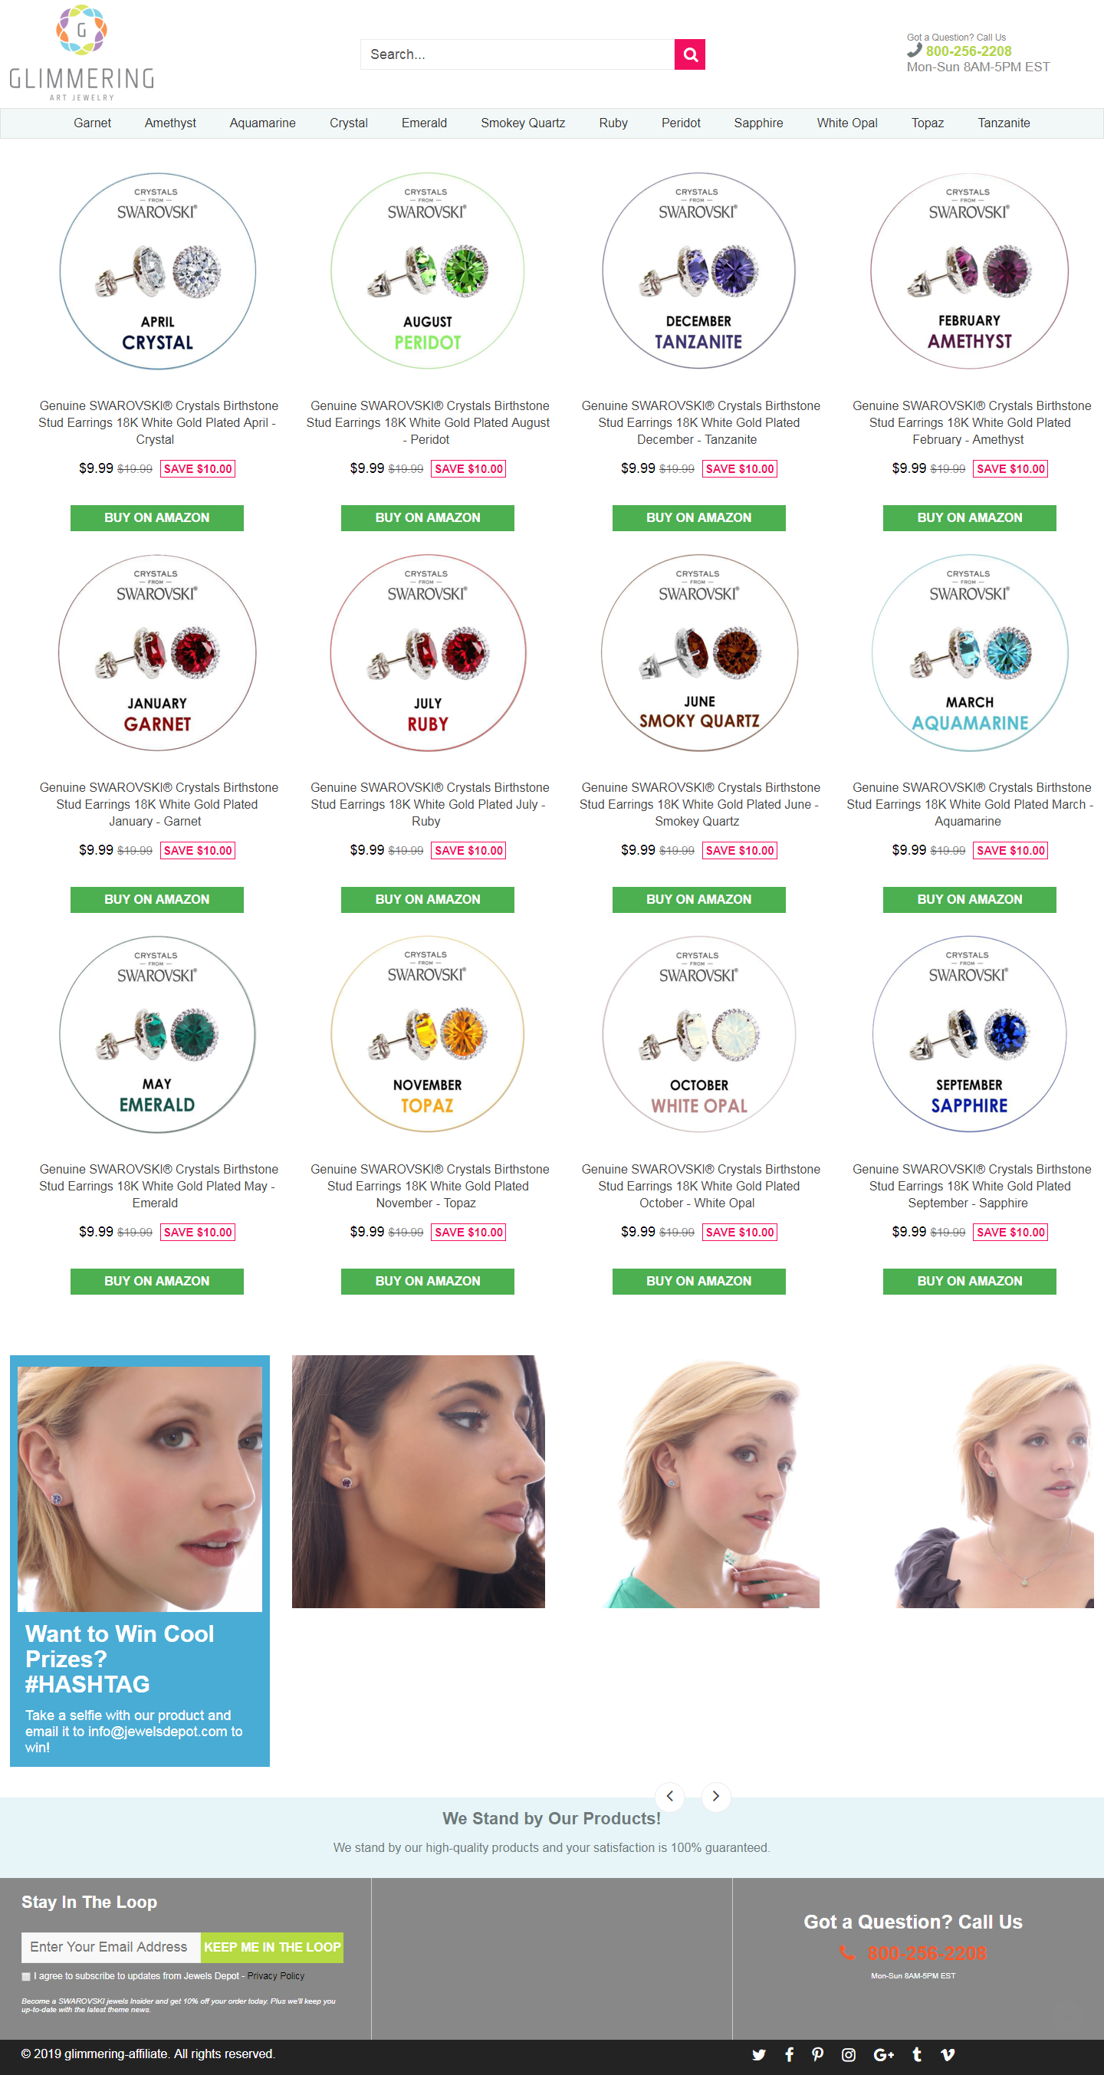Advance to next carousel slide arrow
The height and width of the screenshot is (2075, 1104).
[715, 1795]
